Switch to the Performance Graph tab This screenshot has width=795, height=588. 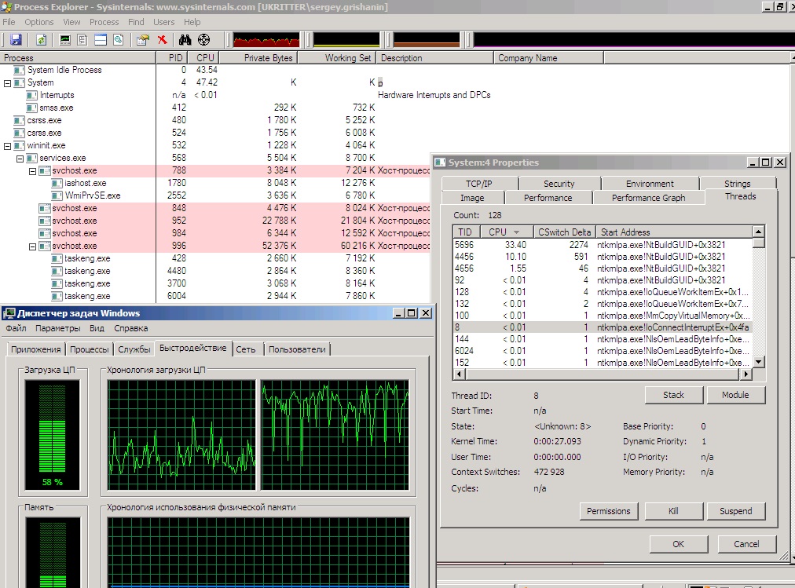click(x=648, y=198)
